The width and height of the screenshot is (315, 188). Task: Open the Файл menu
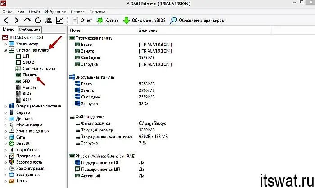(x=8, y=12)
